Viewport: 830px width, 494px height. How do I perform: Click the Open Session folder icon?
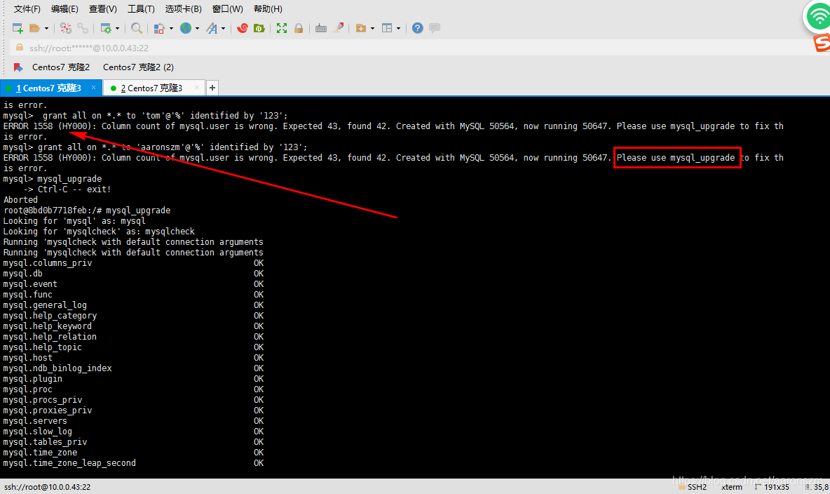click(x=35, y=28)
